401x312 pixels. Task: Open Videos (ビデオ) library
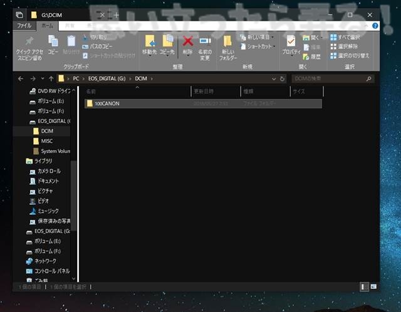(x=39, y=201)
